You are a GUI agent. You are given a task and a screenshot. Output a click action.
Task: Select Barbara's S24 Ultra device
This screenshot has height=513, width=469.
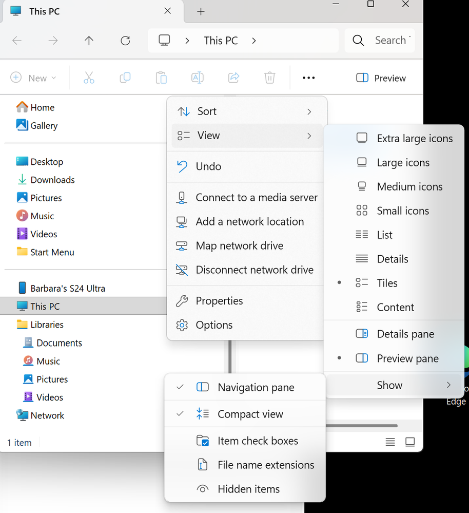62,288
